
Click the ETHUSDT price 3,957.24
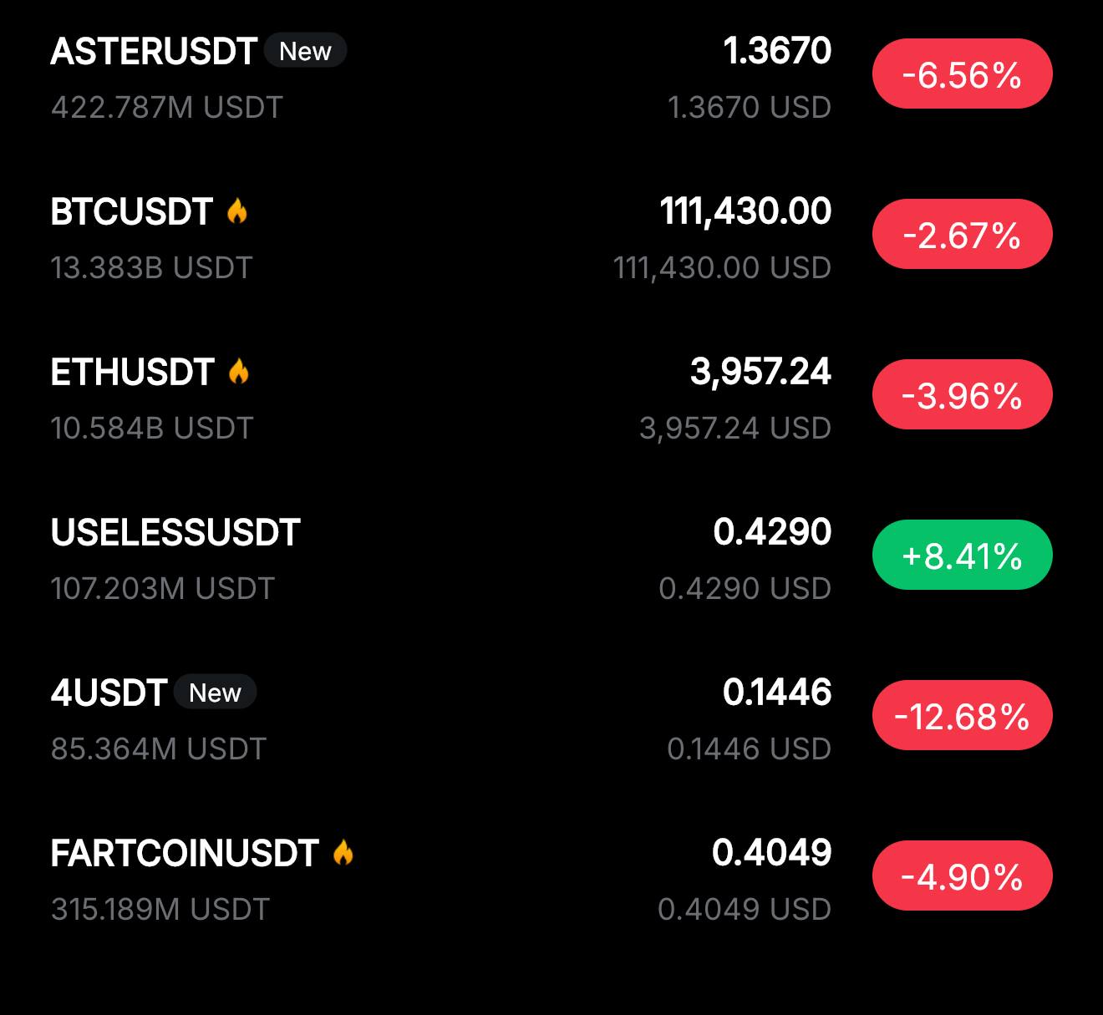760,372
